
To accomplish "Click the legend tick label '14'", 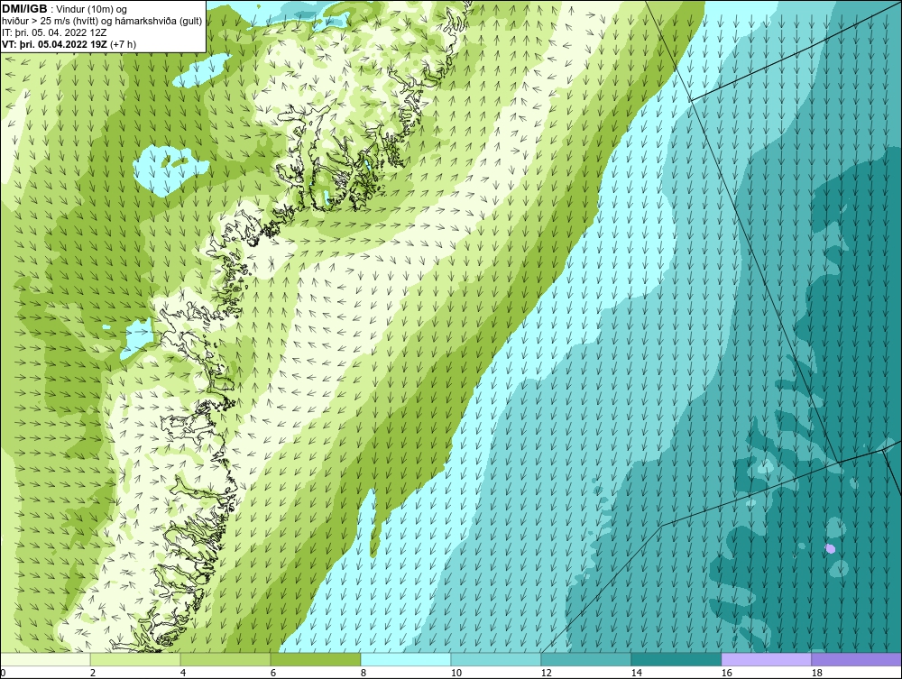I will coord(636,673).
